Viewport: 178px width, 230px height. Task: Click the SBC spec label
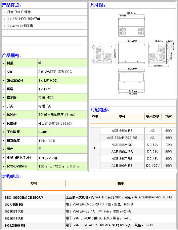[10, 72]
